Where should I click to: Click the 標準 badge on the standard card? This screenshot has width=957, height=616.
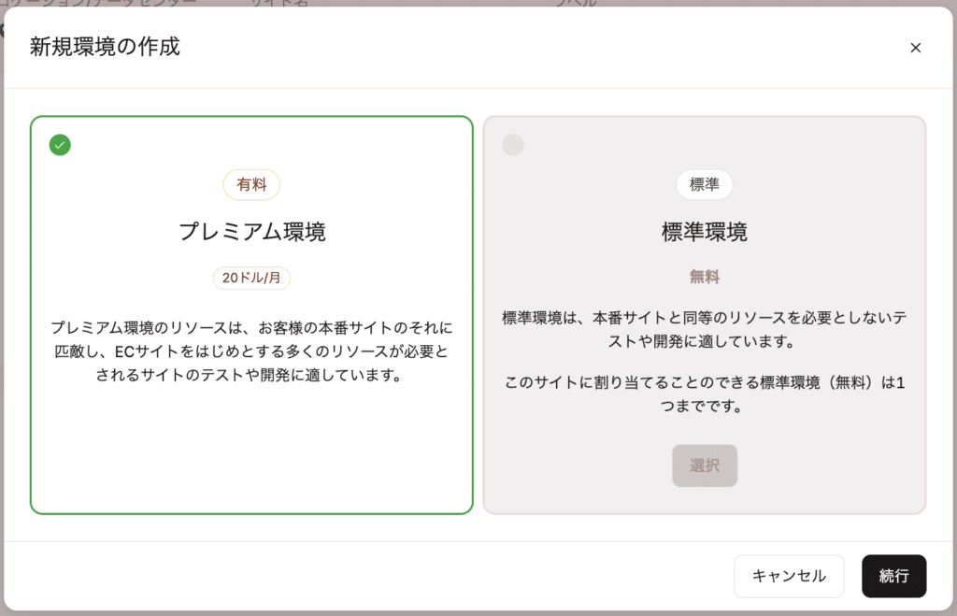click(x=704, y=184)
